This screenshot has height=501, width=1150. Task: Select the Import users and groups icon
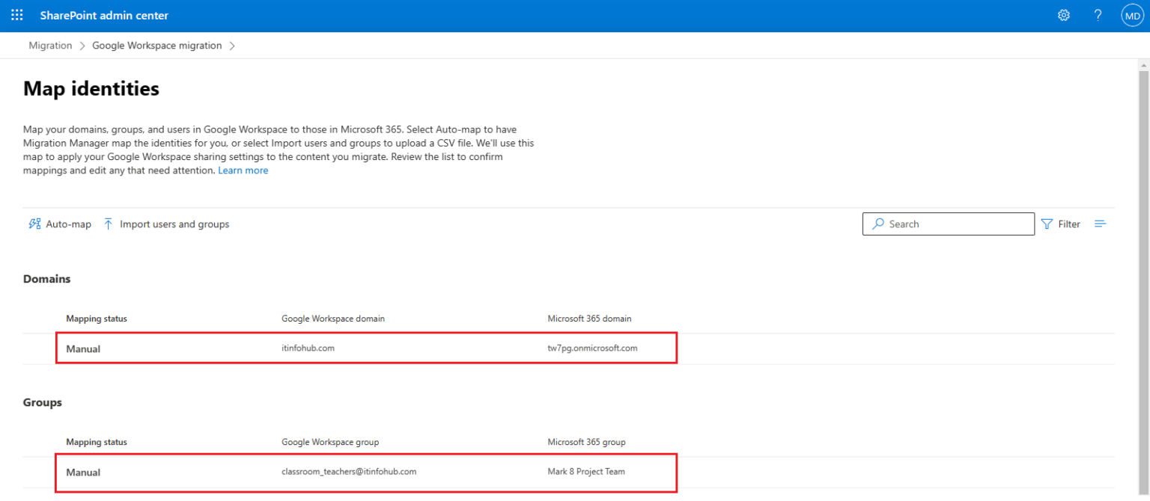click(x=108, y=224)
